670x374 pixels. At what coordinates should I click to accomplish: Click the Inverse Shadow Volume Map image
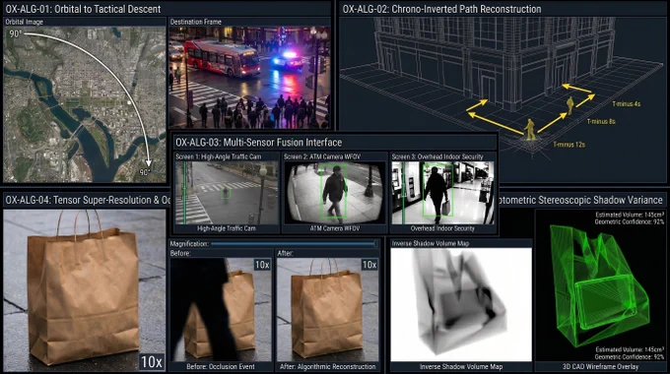click(x=461, y=305)
